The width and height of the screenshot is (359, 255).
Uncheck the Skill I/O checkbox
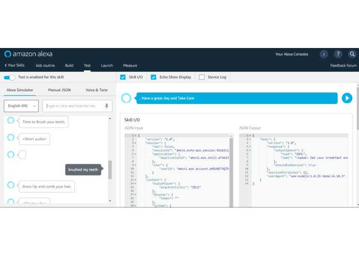click(123, 77)
